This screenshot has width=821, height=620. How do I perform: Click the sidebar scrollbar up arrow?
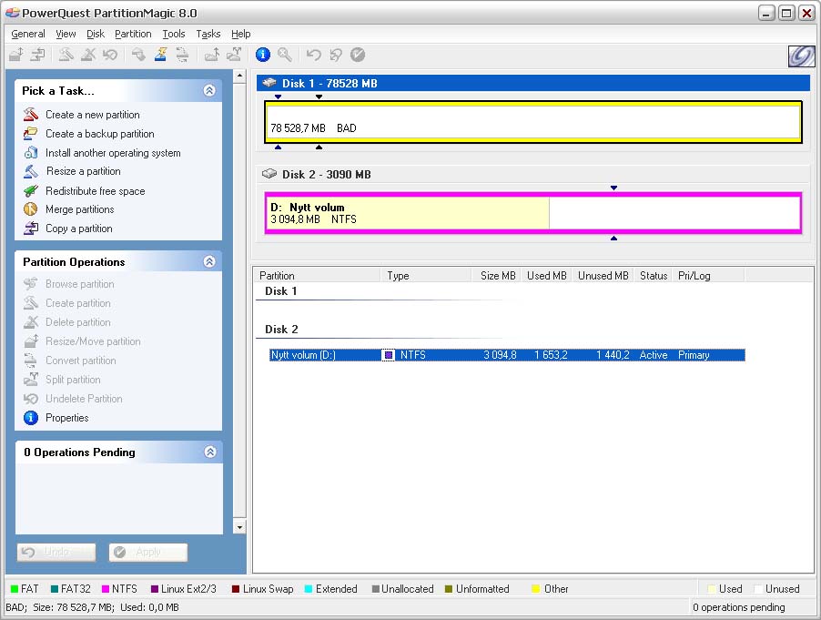point(239,76)
